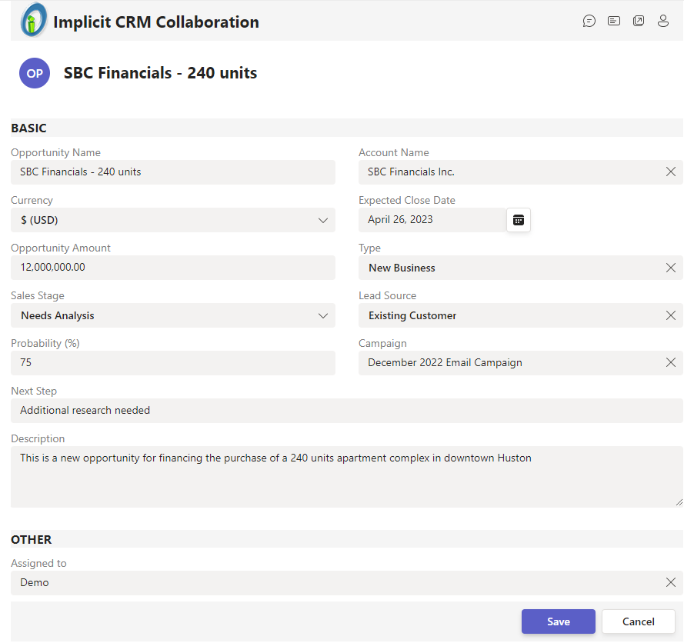
Task: Click the text card icon in header
Action: coord(614,22)
